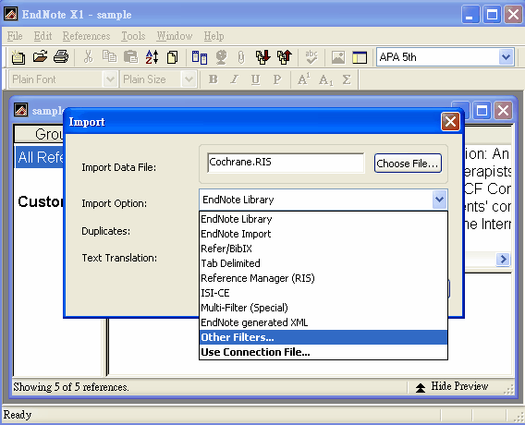Screen dimensions: 525x425
Task: Minimize the EndNote X1 main window
Action: pyautogui.click(x=470, y=15)
